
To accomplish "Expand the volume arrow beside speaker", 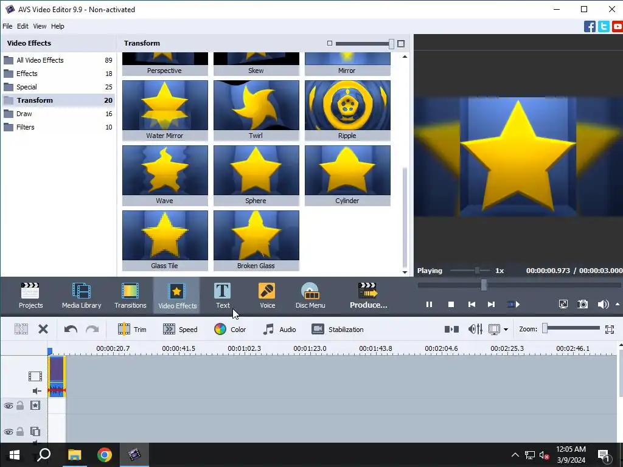I will [618, 305].
